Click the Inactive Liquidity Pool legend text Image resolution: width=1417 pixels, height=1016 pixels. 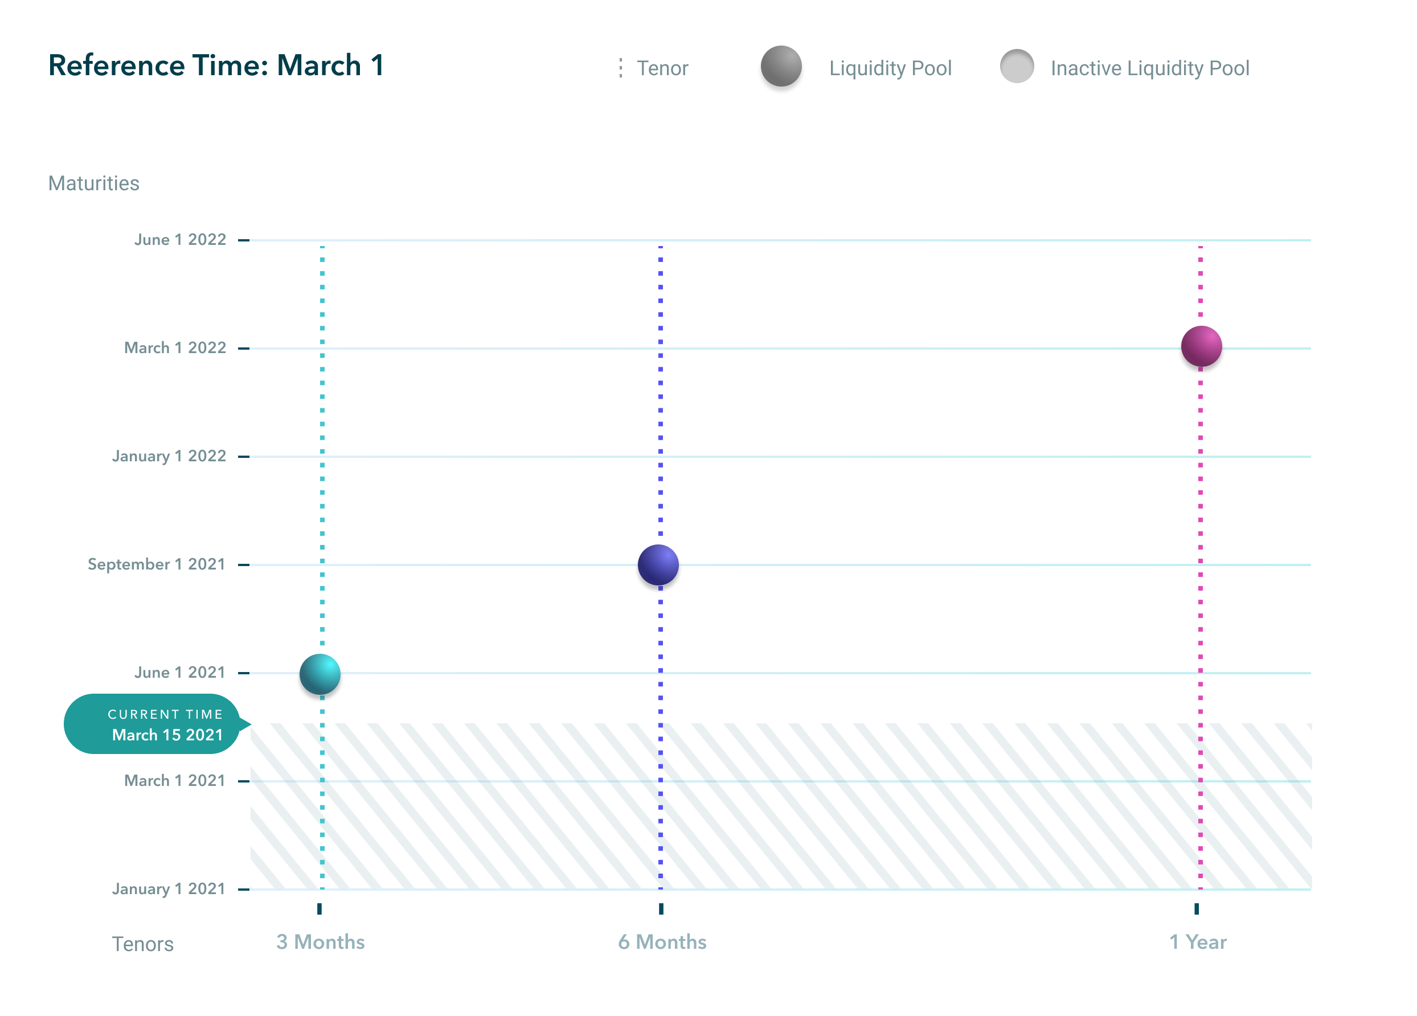click(x=1149, y=68)
